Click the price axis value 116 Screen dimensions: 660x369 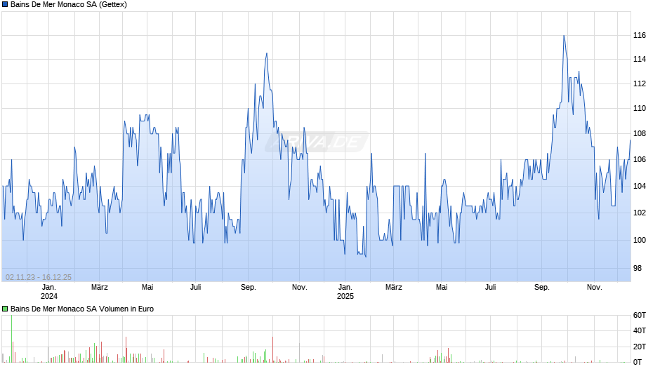[x=640, y=35]
